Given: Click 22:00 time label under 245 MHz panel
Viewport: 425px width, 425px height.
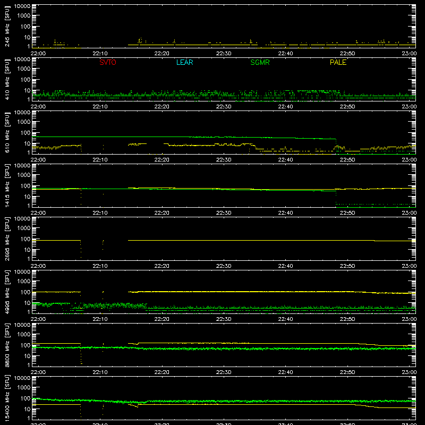Looking at the screenshot, I should 38,54.
